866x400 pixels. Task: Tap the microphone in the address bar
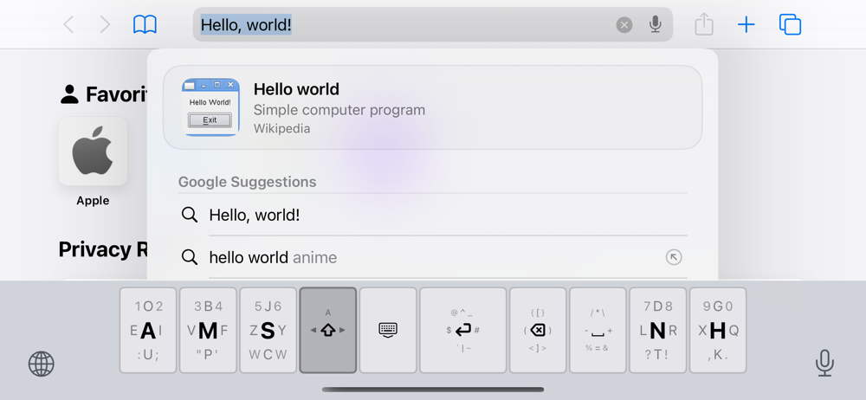click(x=655, y=24)
